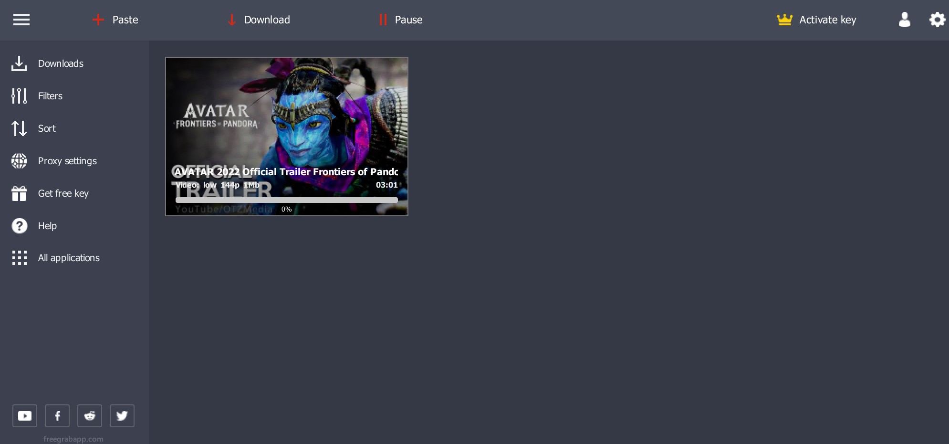Open the YouTube social icon

[25, 416]
